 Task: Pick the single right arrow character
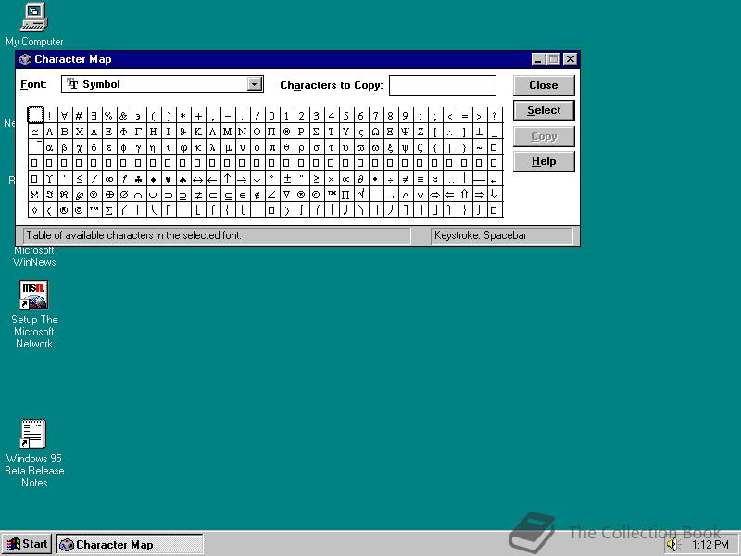click(x=242, y=179)
